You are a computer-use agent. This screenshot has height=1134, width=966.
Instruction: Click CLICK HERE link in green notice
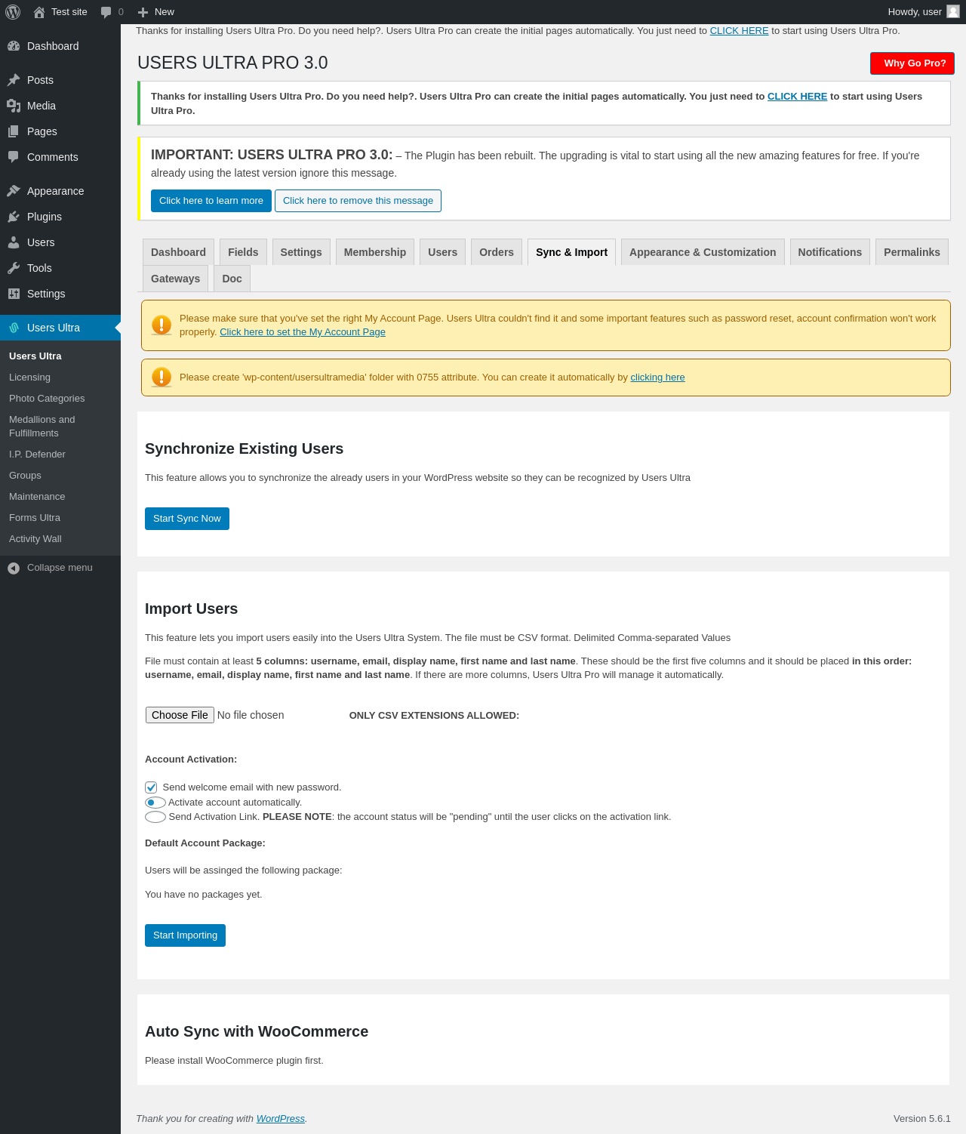coord(797,97)
